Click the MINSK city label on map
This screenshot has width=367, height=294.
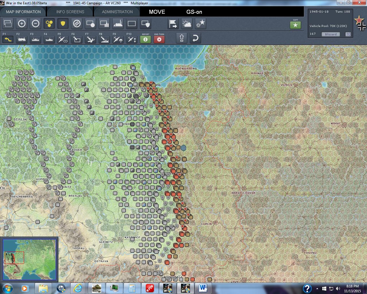tap(335, 123)
